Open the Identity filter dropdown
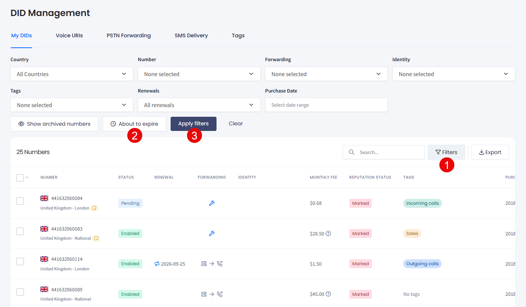The height and width of the screenshot is (307, 526). click(454, 74)
